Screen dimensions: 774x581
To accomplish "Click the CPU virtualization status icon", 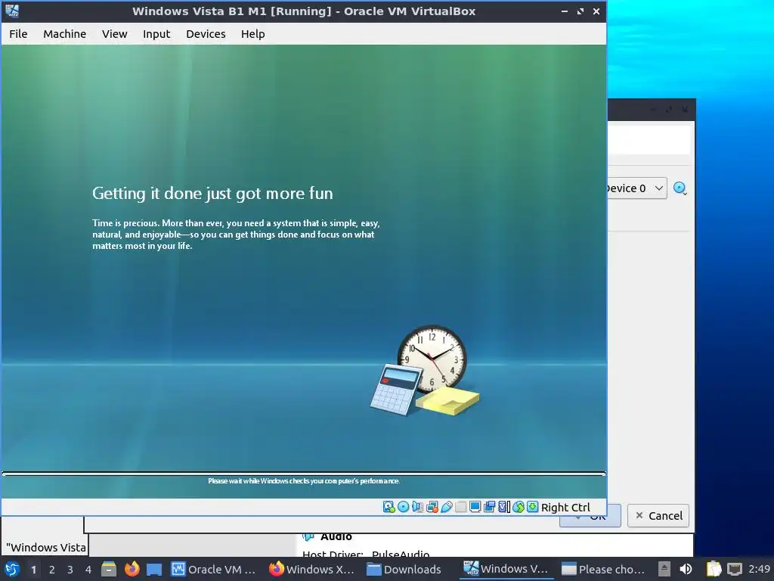I will coord(503,507).
